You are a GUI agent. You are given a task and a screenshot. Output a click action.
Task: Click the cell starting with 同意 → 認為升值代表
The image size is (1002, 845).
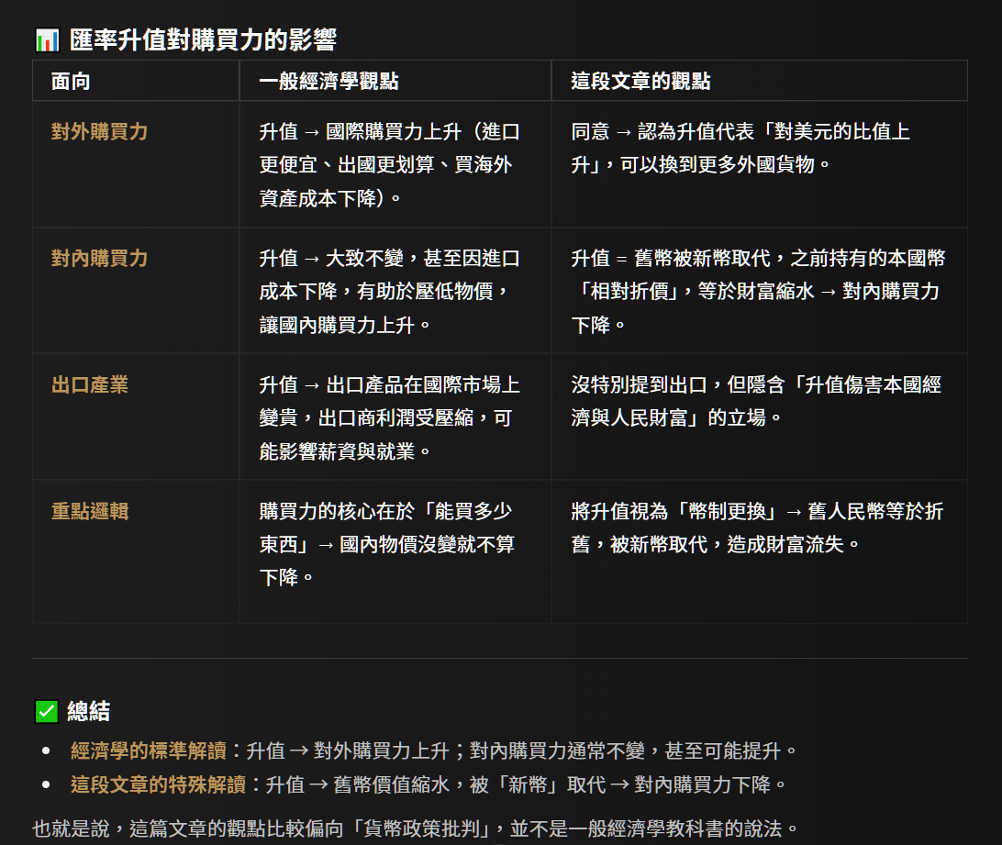740,149
